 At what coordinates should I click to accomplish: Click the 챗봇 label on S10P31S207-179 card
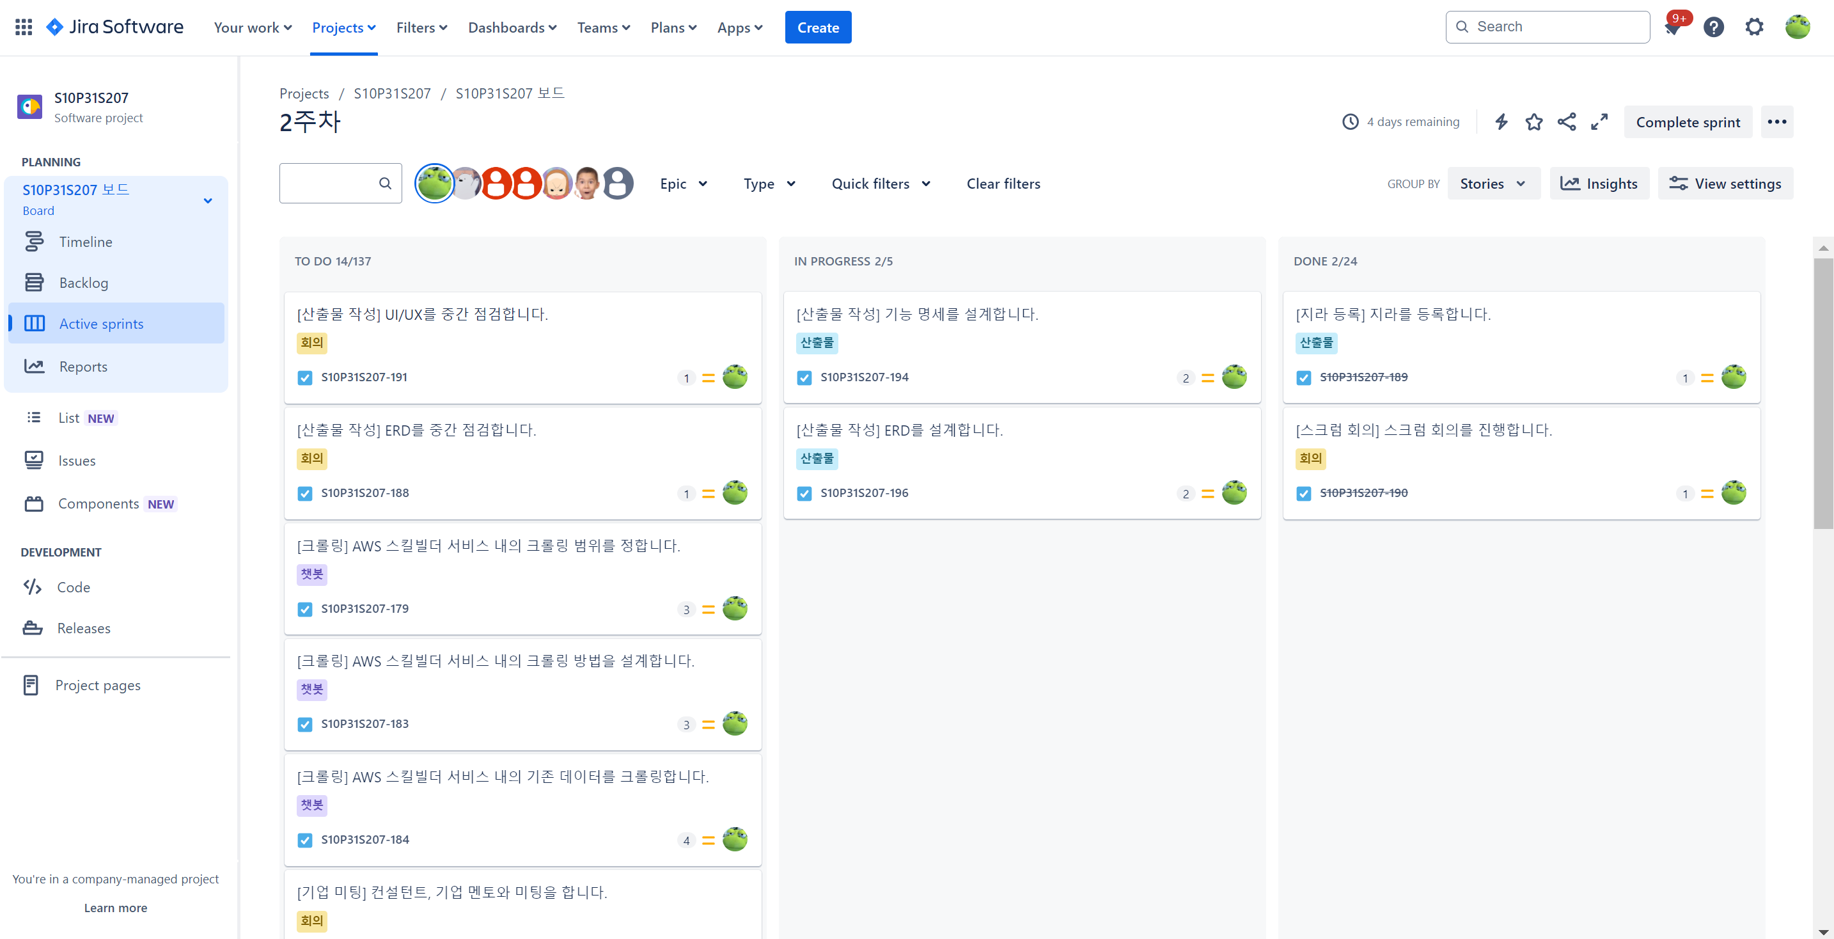coord(312,574)
